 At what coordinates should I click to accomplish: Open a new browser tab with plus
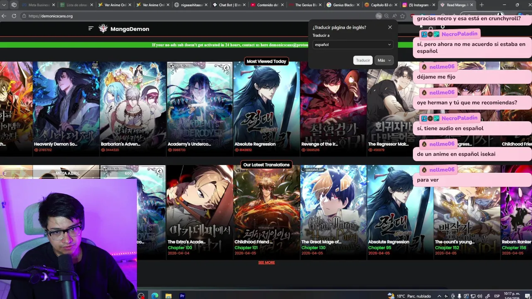click(482, 5)
